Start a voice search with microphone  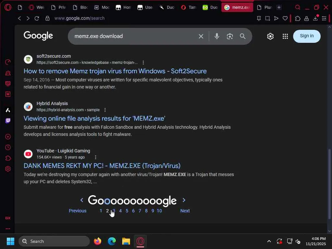217,36
